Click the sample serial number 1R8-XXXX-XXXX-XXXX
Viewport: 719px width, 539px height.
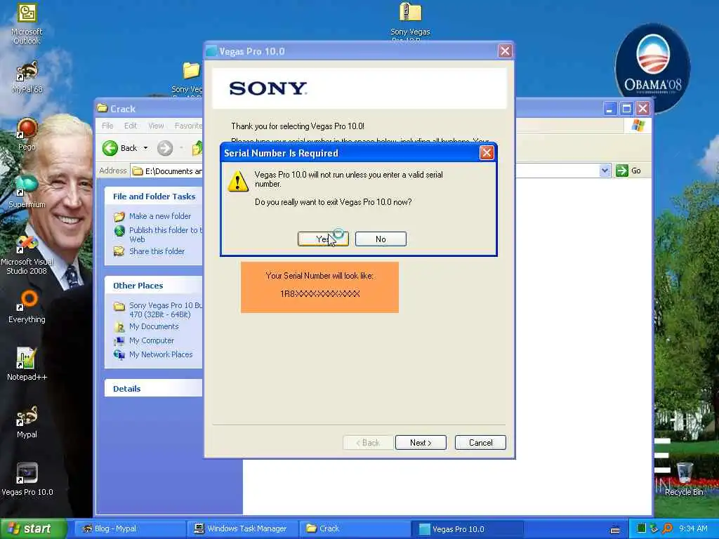point(320,293)
